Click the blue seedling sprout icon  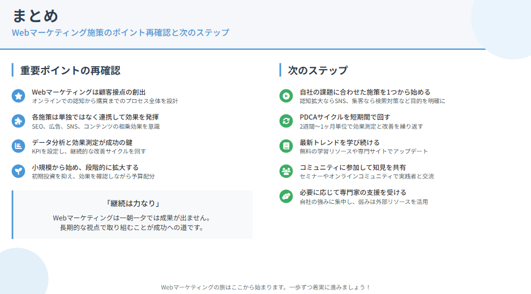19,171
